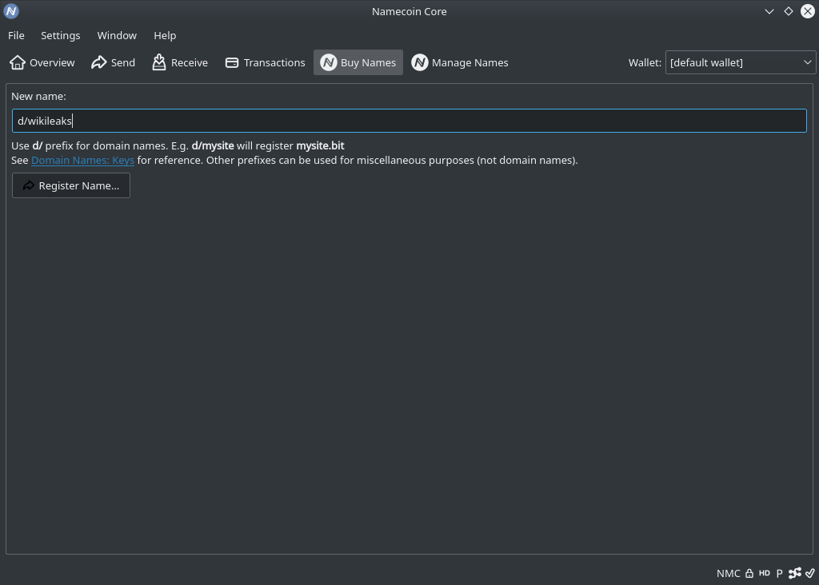The image size is (819, 585).
Task: Click the HD wallet status icon
Action: [x=765, y=573]
